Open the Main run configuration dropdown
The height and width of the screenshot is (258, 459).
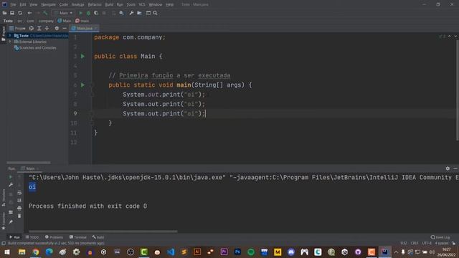[63, 13]
